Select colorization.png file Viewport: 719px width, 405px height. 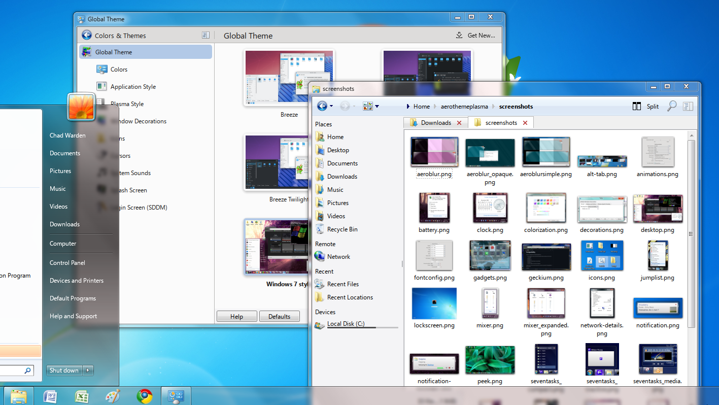coord(546,213)
